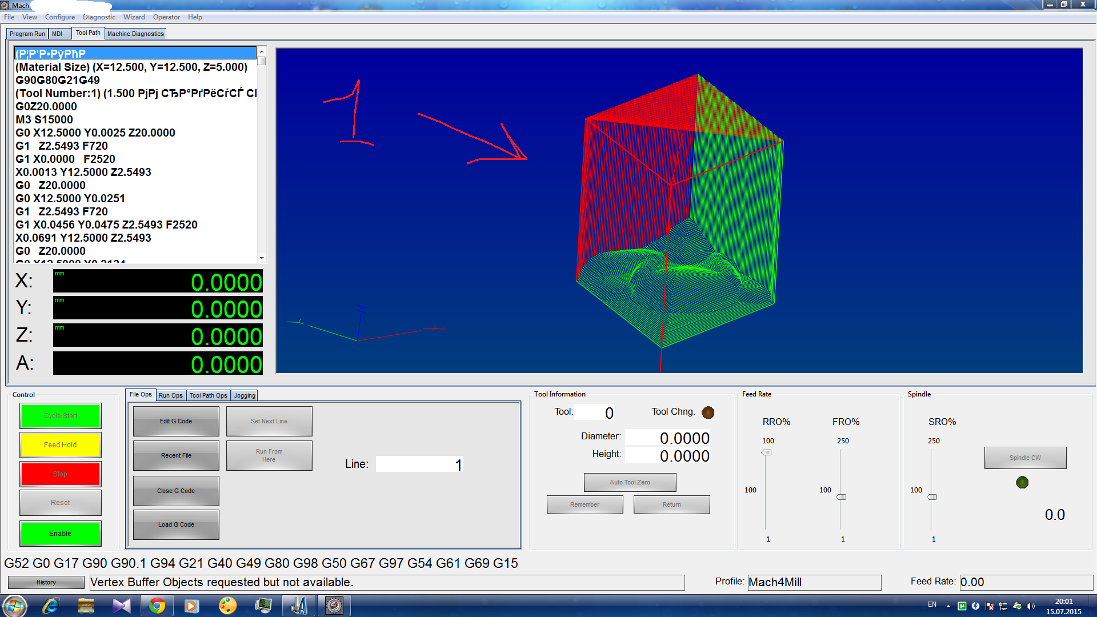Click the Line number input field

click(x=419, y=464)
